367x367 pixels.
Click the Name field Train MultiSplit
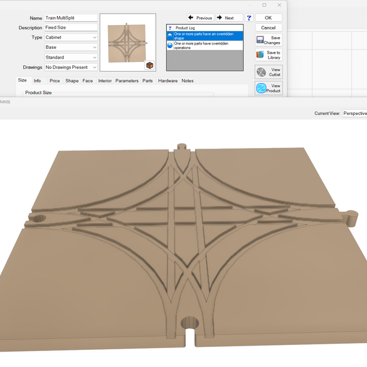[70, 18]
